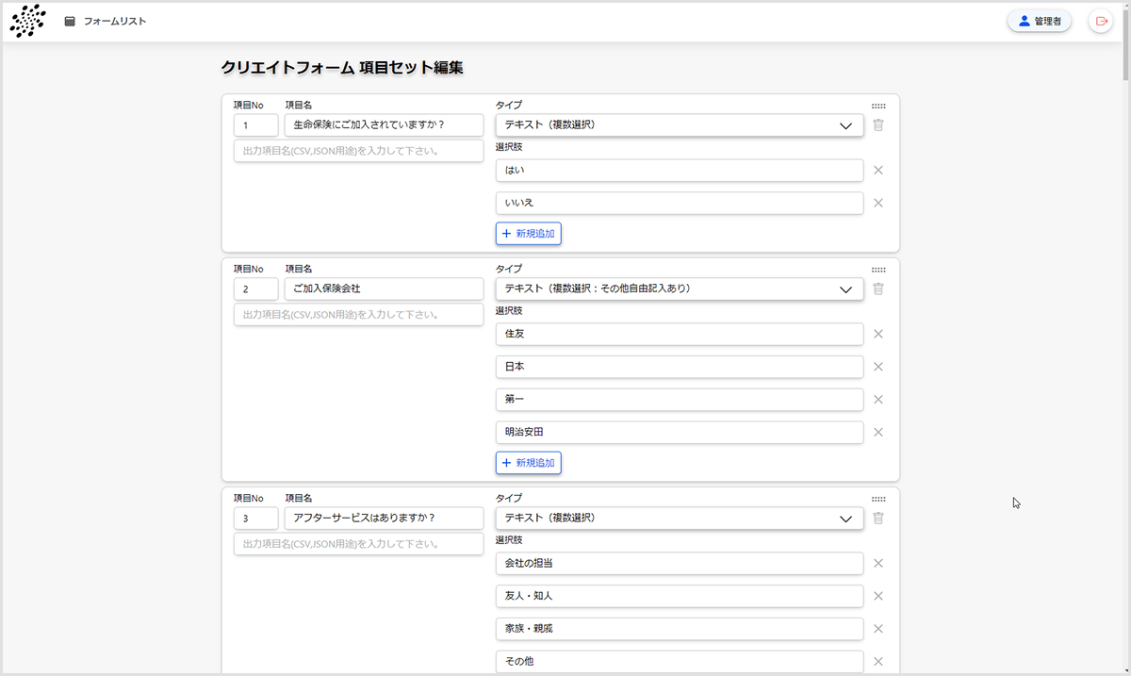Open the 管理者 user menu

click(x=1040, y=21)
